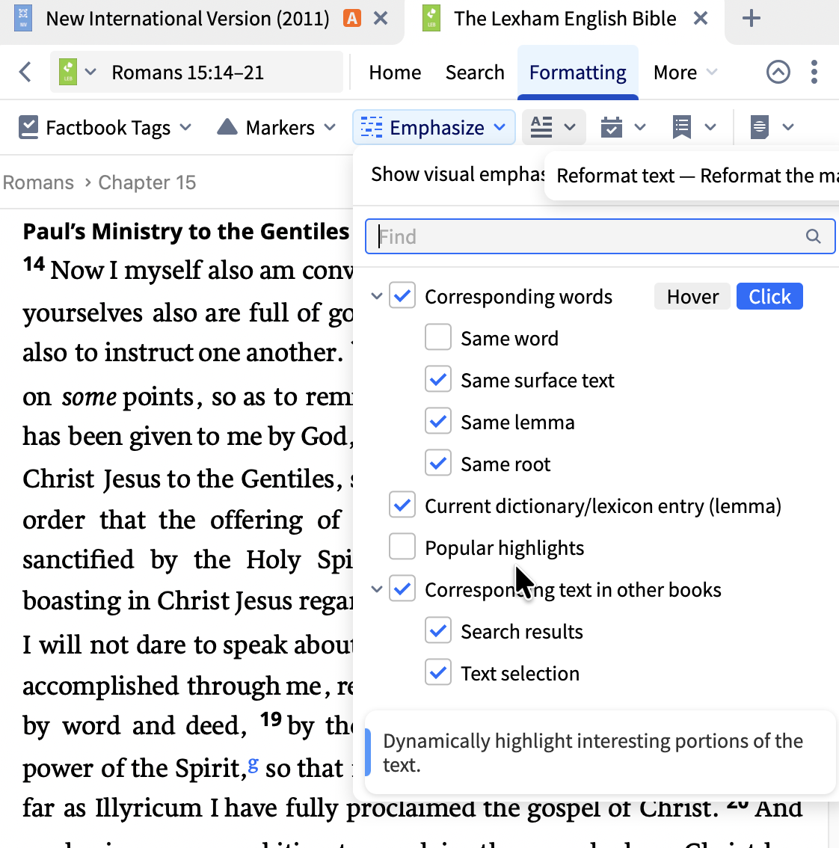Viewport: 839px width, 848px height.
Task: Open the Lexham resource icon dropdown
Action: click(x=77, y=72)
